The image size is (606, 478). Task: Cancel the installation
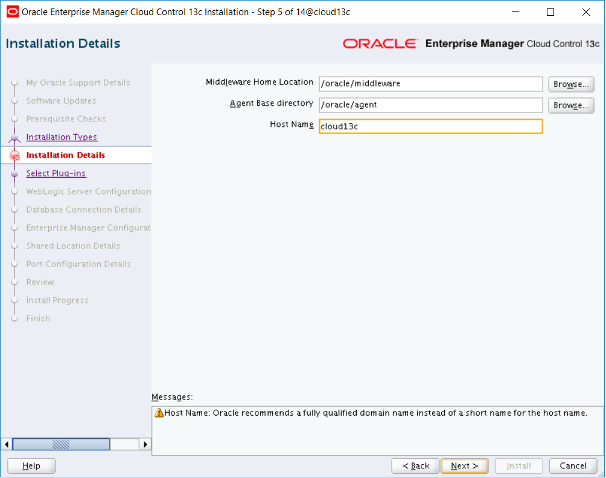[x=573, y=466]
